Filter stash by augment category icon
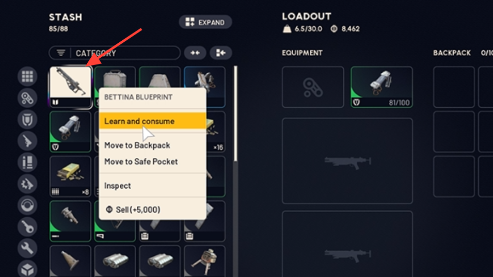This screenshot has height=277, width=493. tap(27, 98)
